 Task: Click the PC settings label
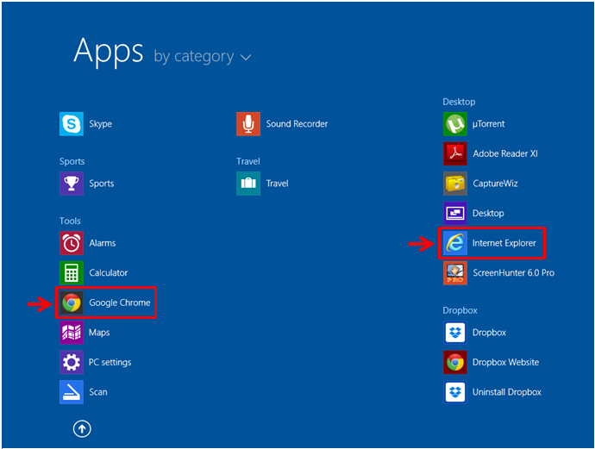point(110,362)
